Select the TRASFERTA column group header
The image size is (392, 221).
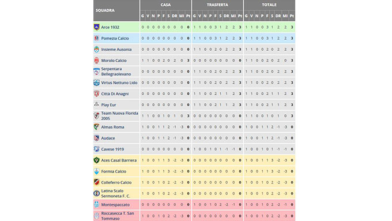[217, 5]
